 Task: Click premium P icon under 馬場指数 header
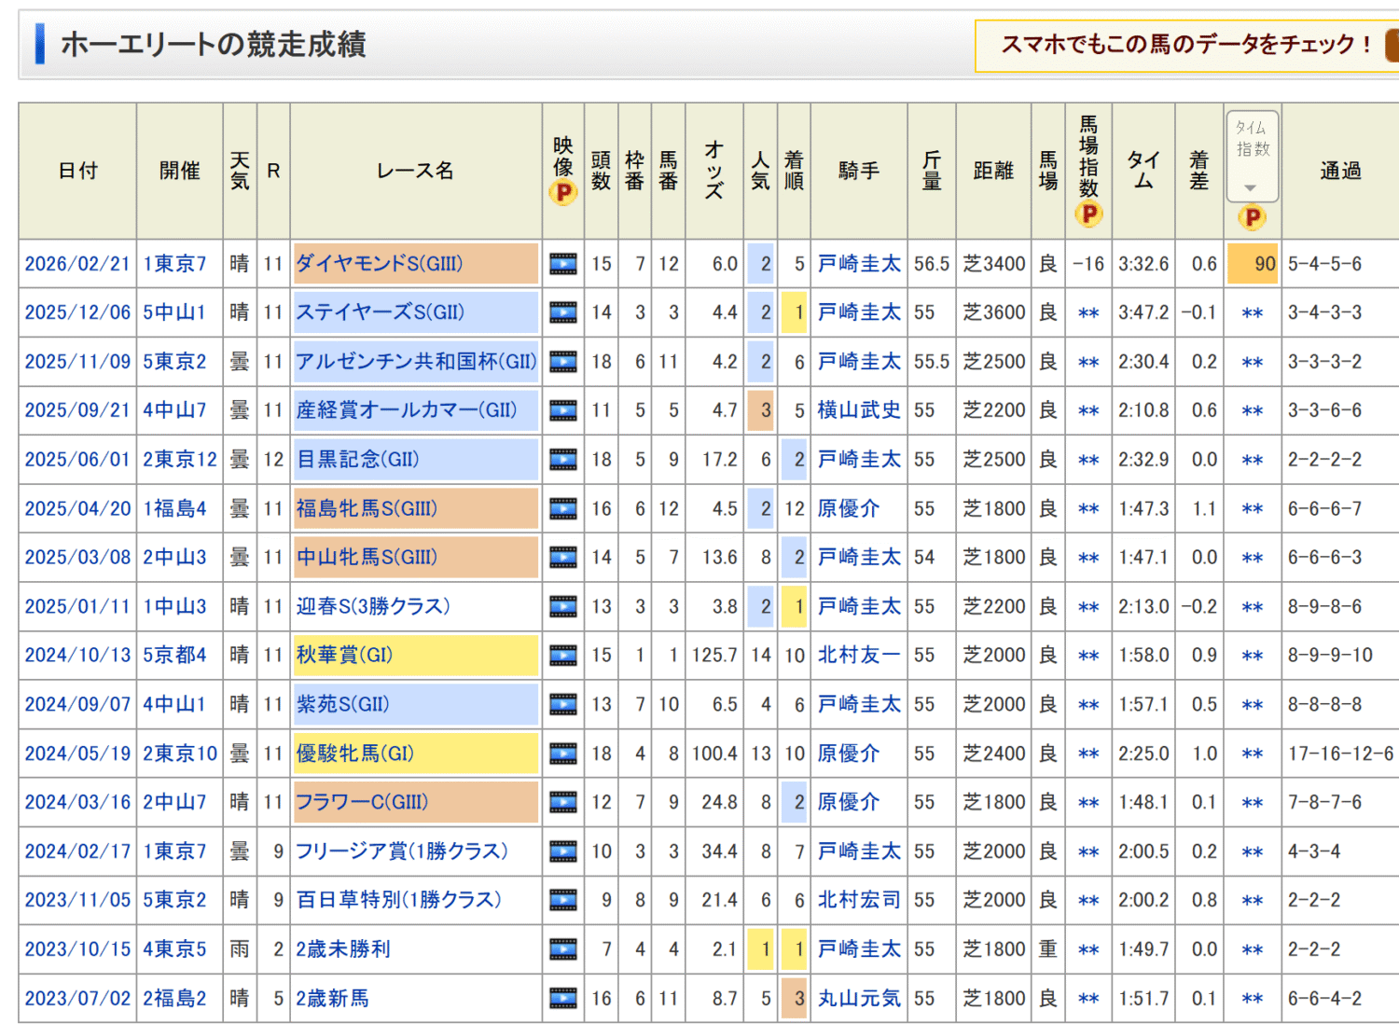(1088, 214)
